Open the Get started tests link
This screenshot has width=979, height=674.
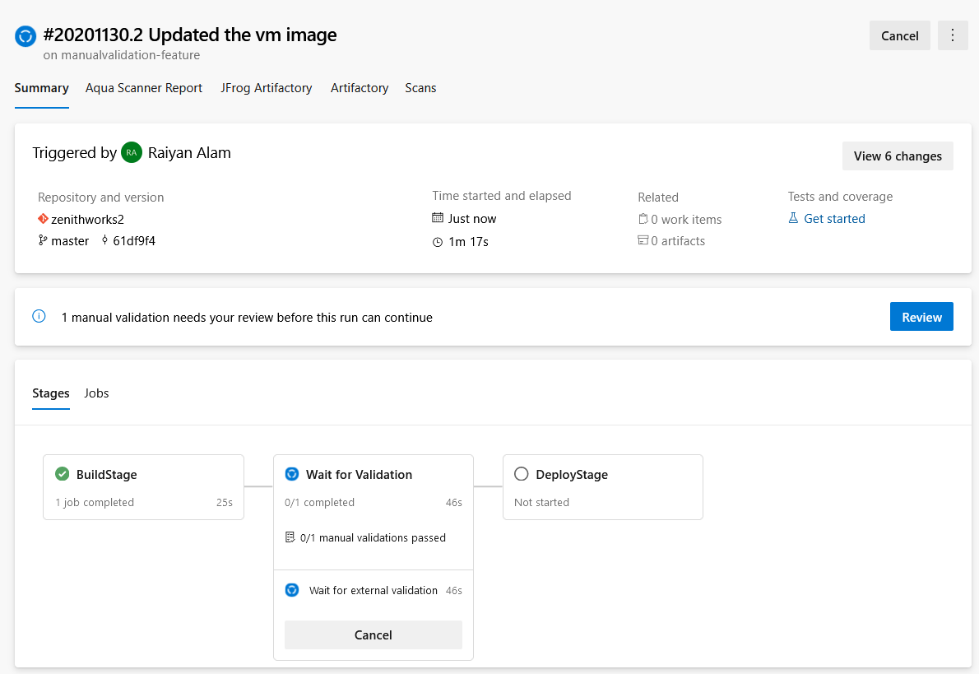pyautogui.click(x=834, y=219)
